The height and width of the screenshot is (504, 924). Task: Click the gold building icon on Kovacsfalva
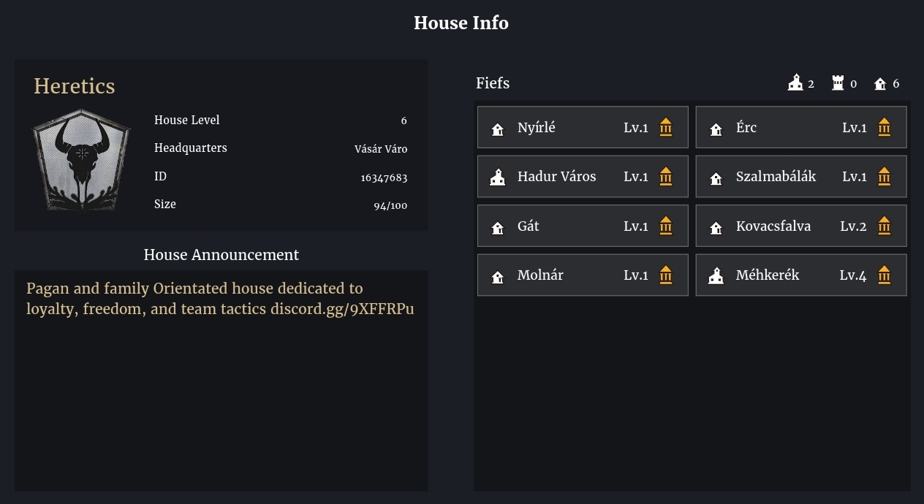(884, 226)
